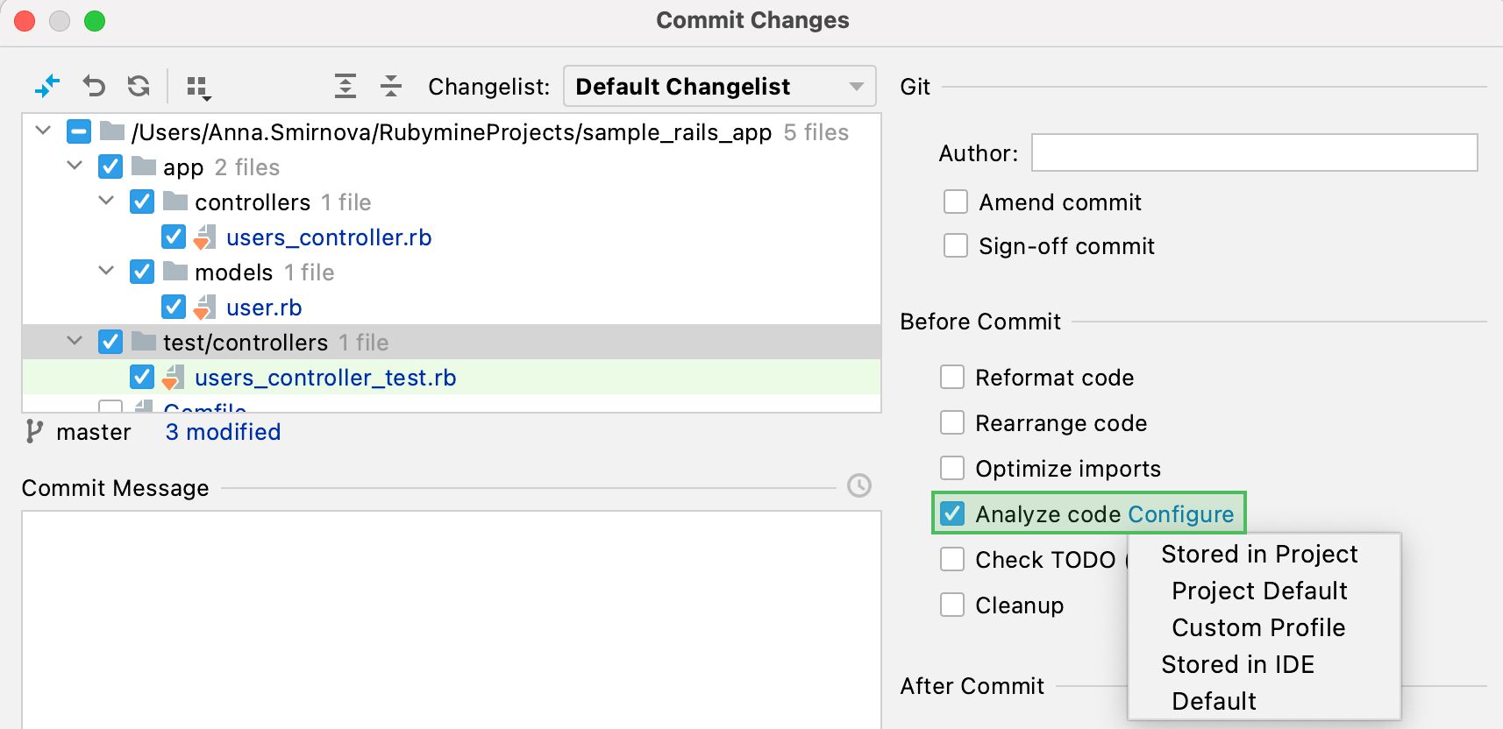This screenshot has width=1503, height=729.
Task: Click the 3 modified link
Action: click(223, 432)
